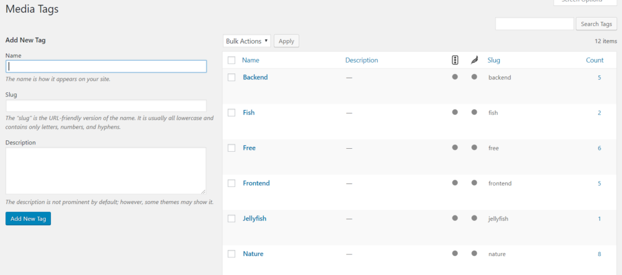Click readability dot for Backend
Image resolution: width=622 pixels, height=275 pixels.
tap(474, 77)
